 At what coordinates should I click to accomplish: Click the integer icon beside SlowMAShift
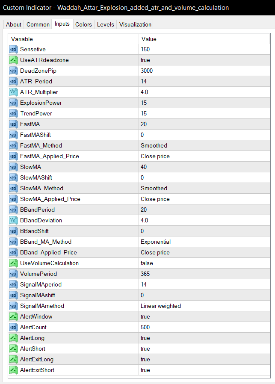click(13, 178)
